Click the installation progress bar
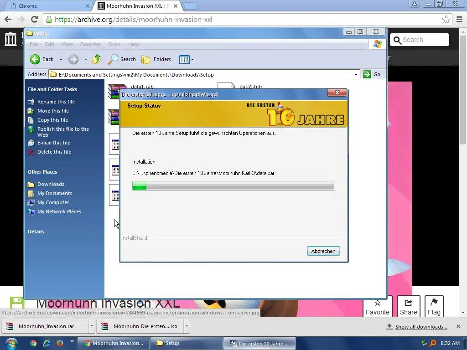Screen dimensions: 467x350 click(x=233, y=186)
